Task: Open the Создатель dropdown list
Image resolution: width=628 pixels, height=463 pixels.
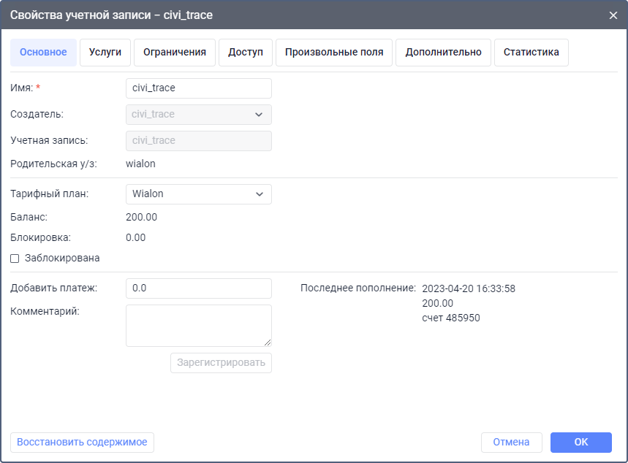Action: [198, 115]
